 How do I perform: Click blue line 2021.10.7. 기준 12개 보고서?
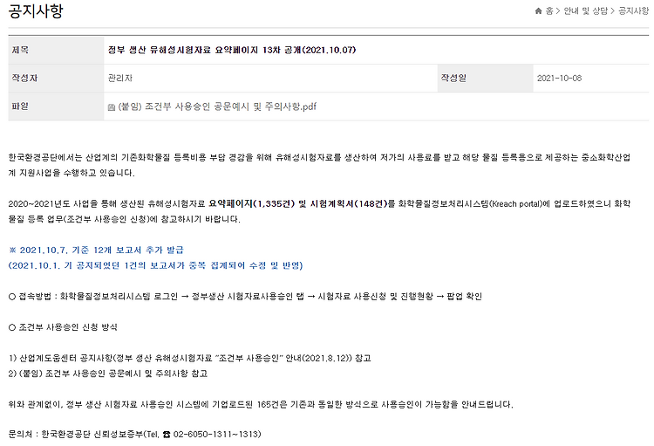[x=96, y=250]
